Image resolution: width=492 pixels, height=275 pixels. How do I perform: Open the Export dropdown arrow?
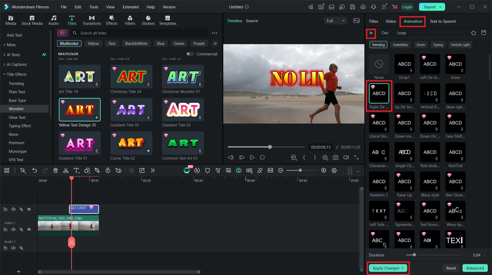pyautogui.click(x=441, y=7)
